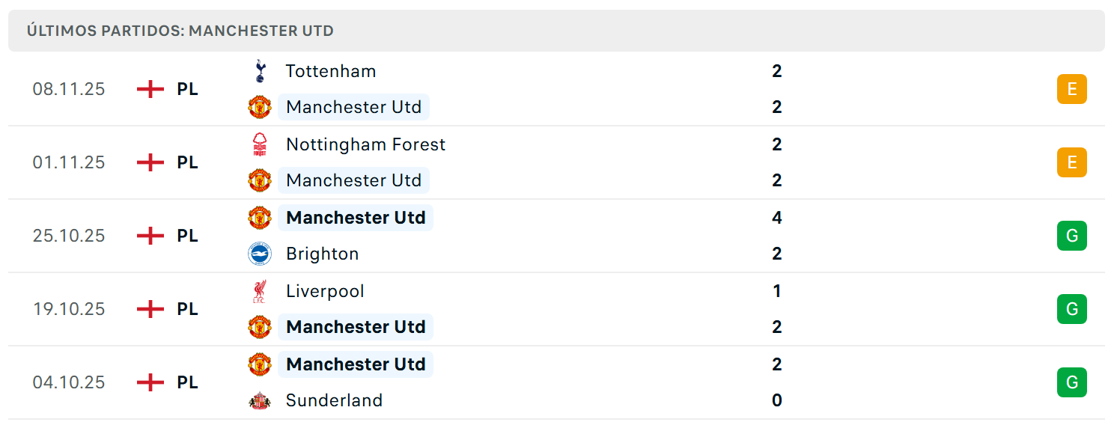Click the win badge for Brighton match
This screenshot has width=1117, height=431.
[x=1071, y=236]
